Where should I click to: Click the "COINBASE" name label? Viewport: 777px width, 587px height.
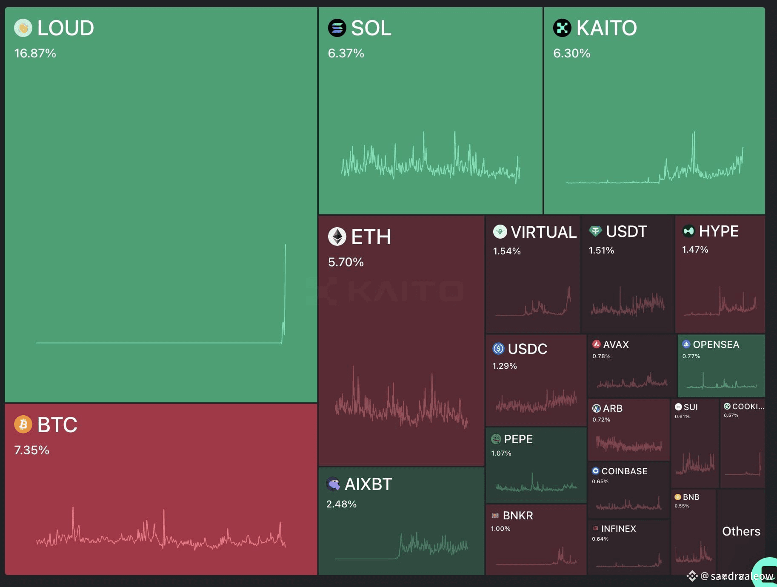pos(624,471)
